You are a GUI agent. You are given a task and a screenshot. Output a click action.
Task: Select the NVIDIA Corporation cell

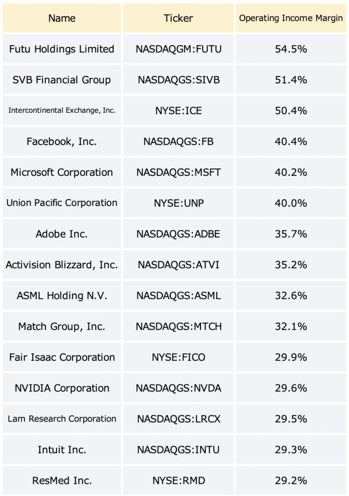62,388
